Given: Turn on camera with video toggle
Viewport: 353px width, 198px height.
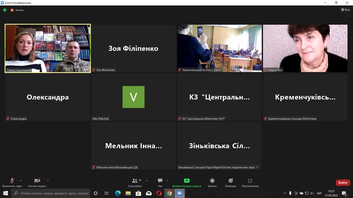Looking at the screenshot, I should (37, 180).
